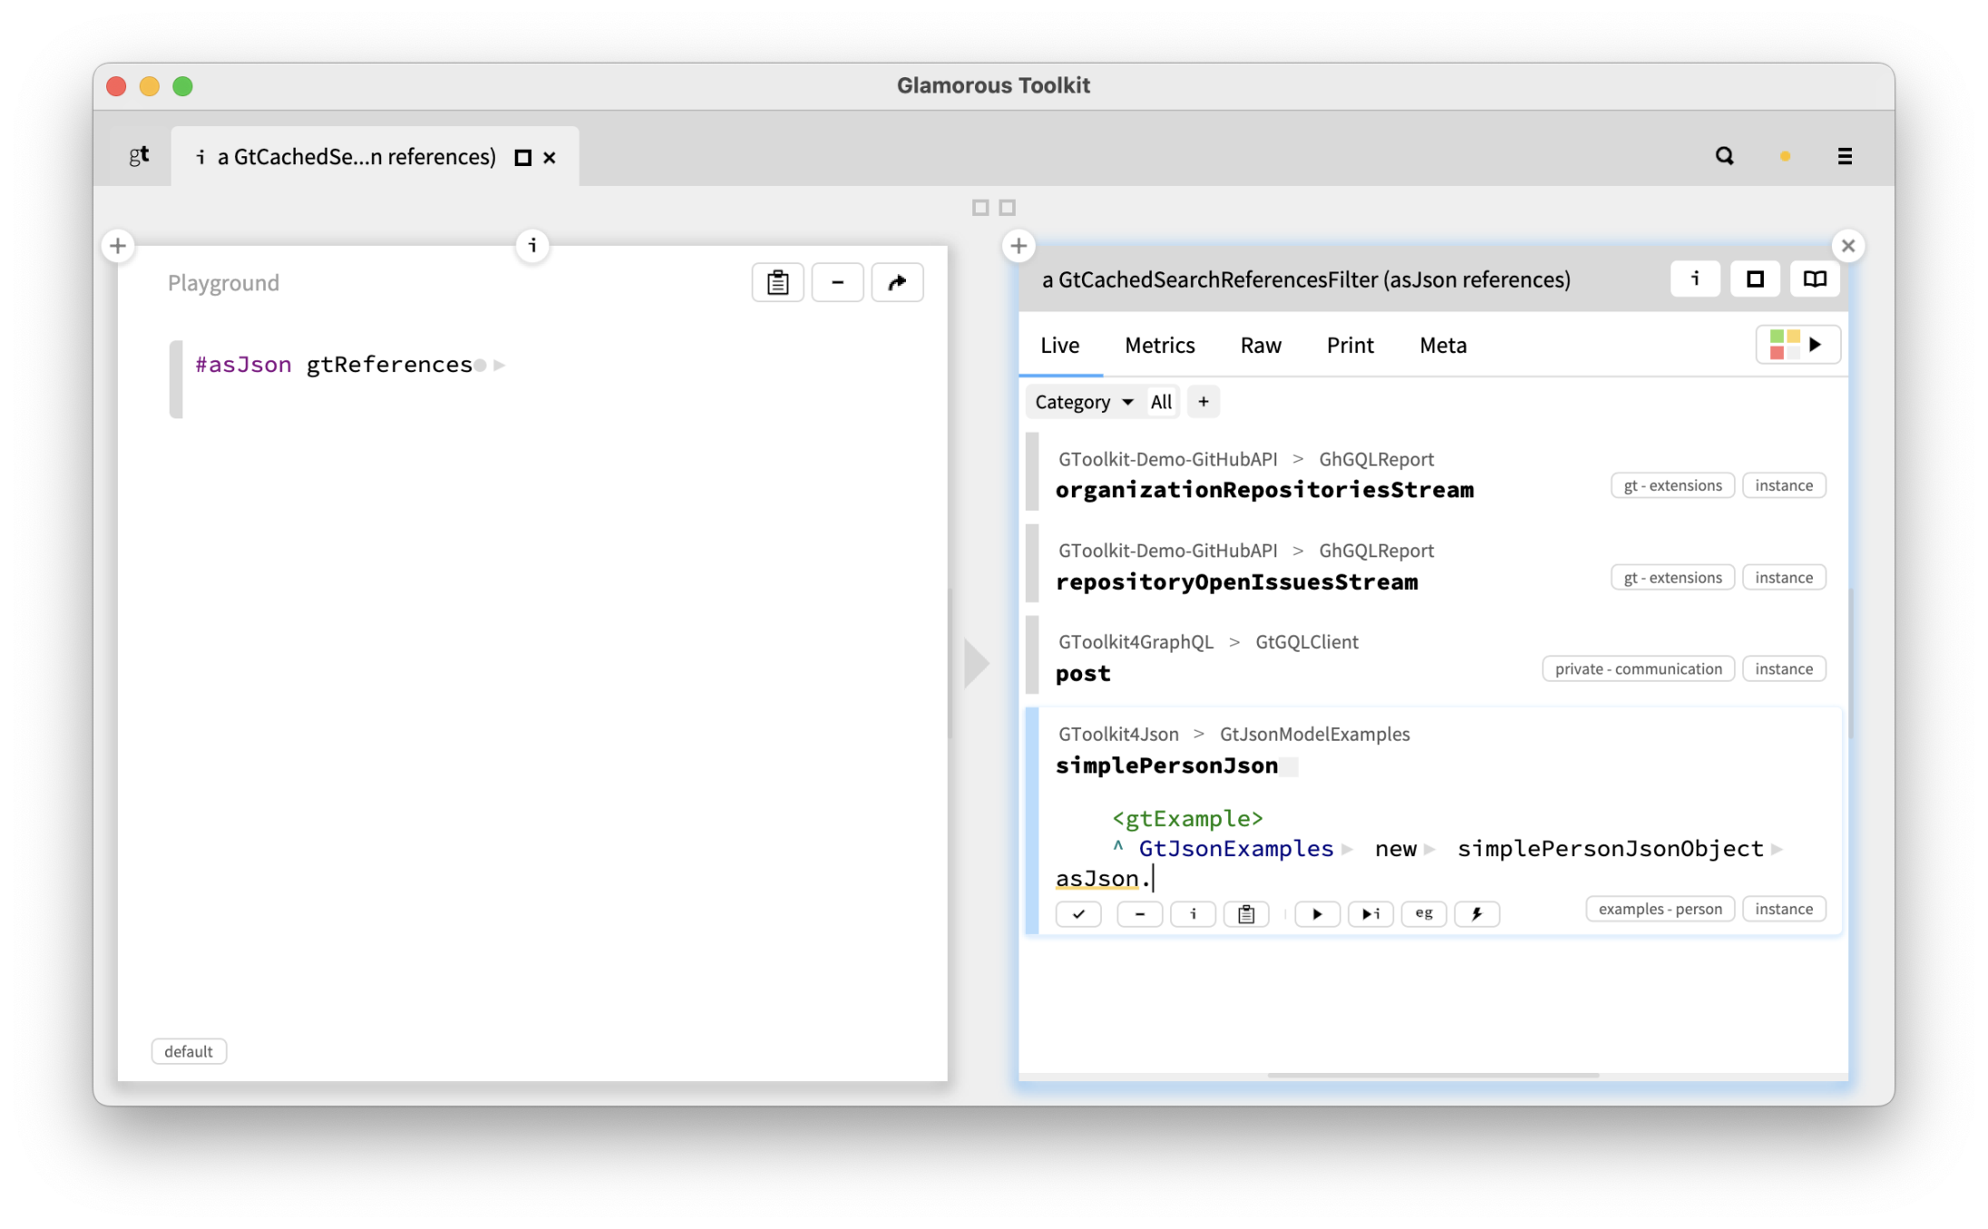Expand the arrow after new

point(1430,849)
